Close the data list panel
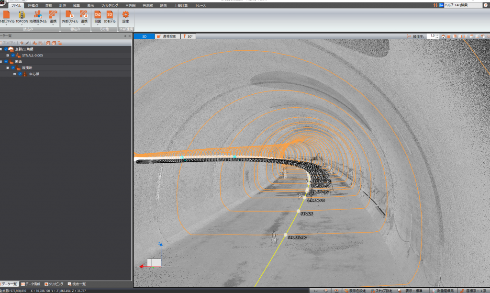The image size is (490, 293). coord(130,36)
